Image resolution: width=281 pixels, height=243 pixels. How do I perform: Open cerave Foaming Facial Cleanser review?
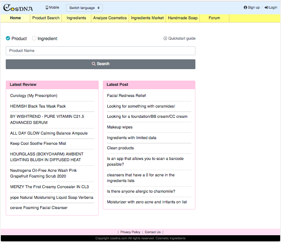(39, 207)
